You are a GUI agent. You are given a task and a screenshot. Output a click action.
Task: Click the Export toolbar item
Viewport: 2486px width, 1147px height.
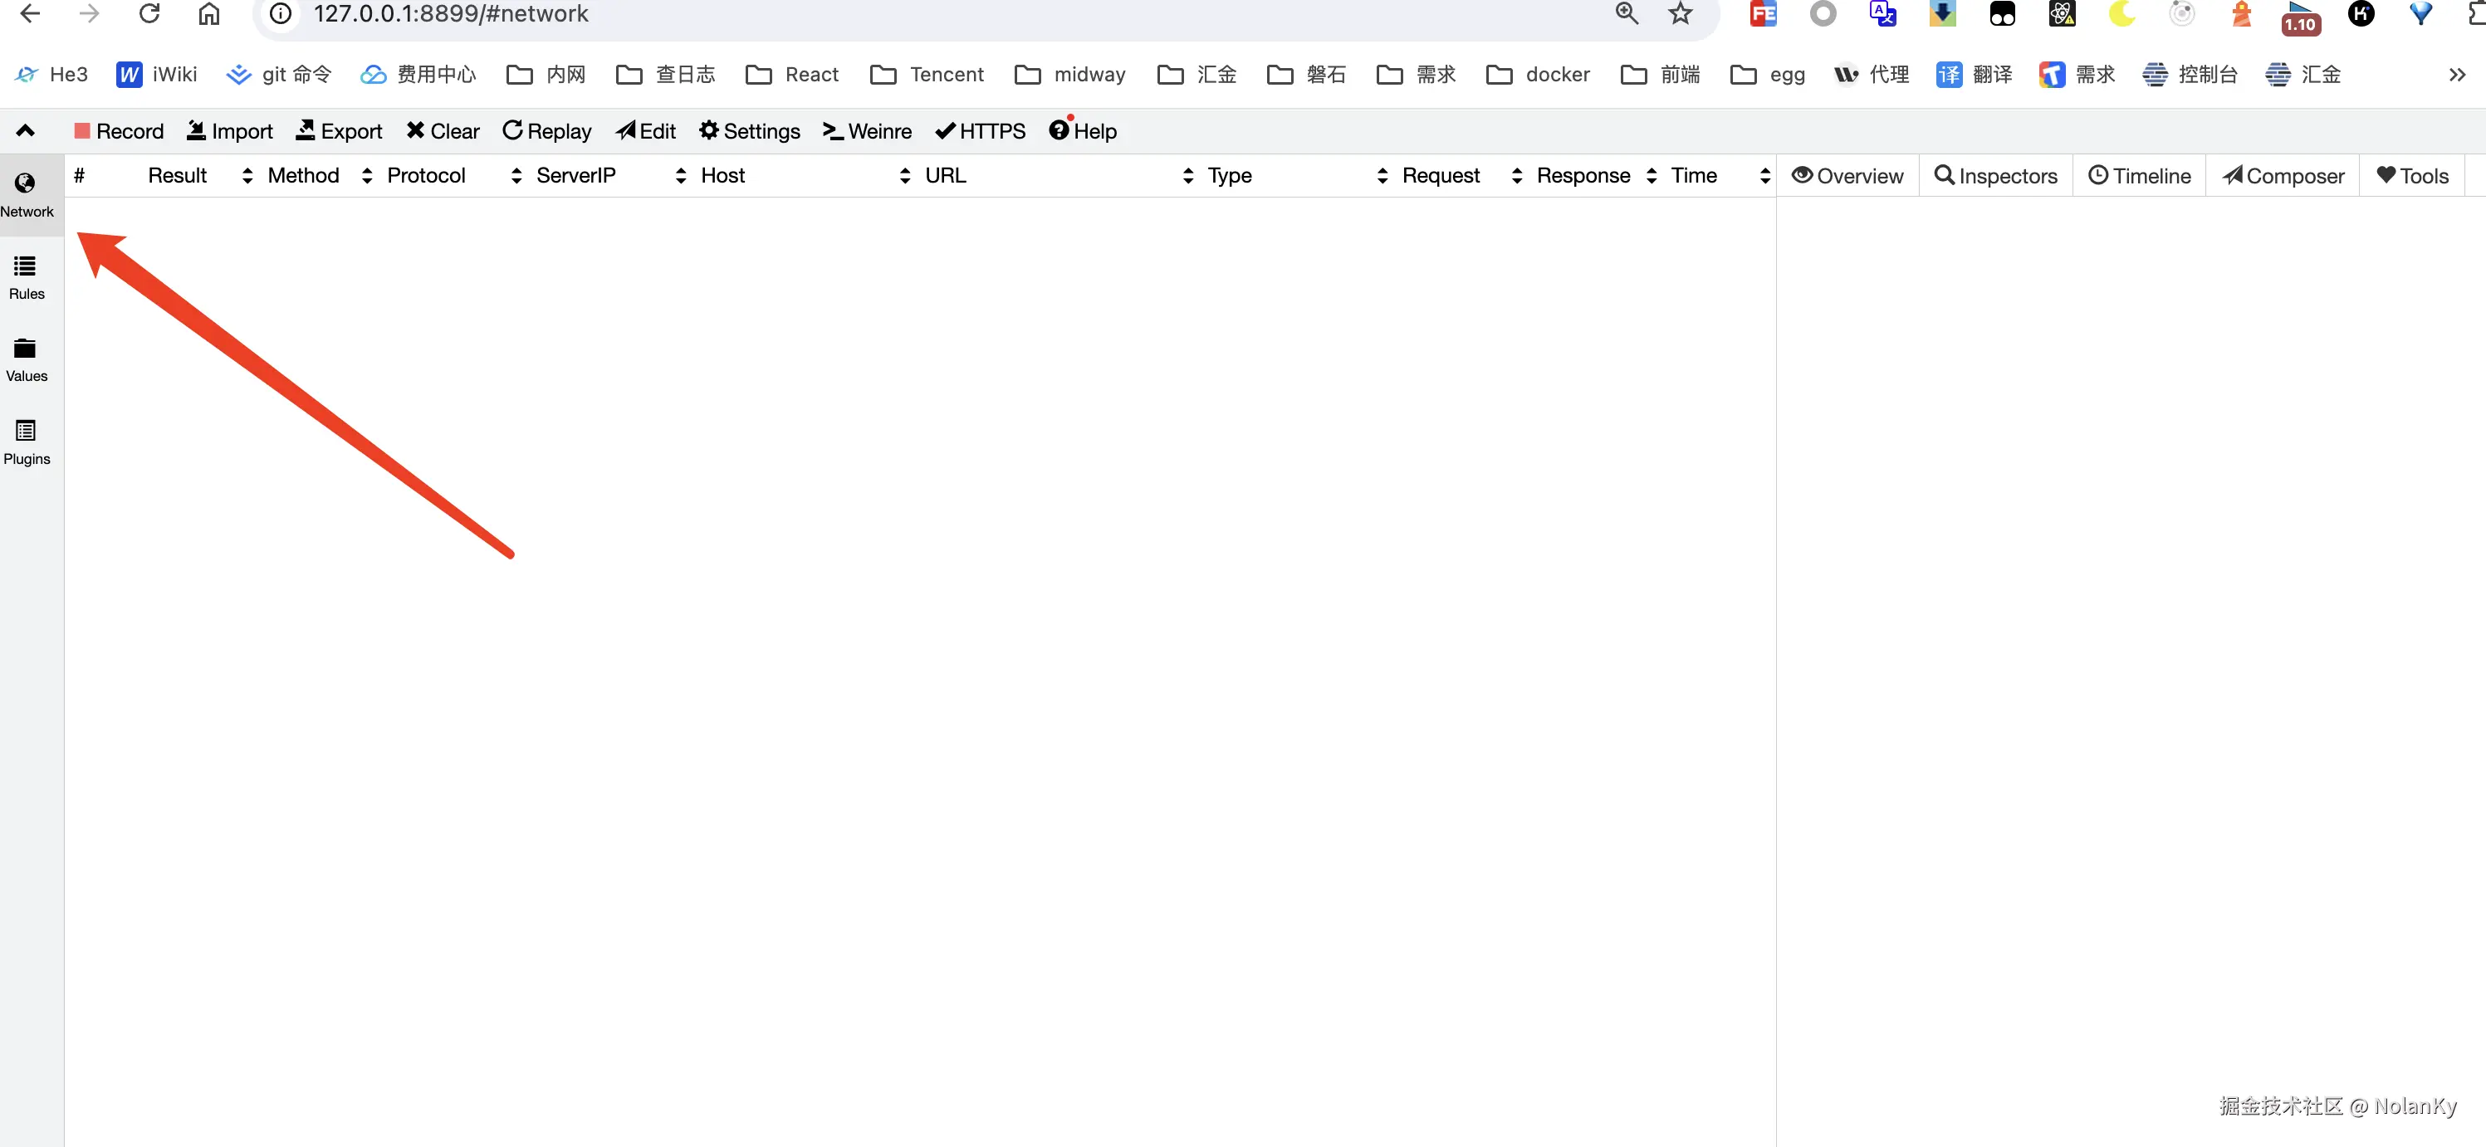(339, 131)
